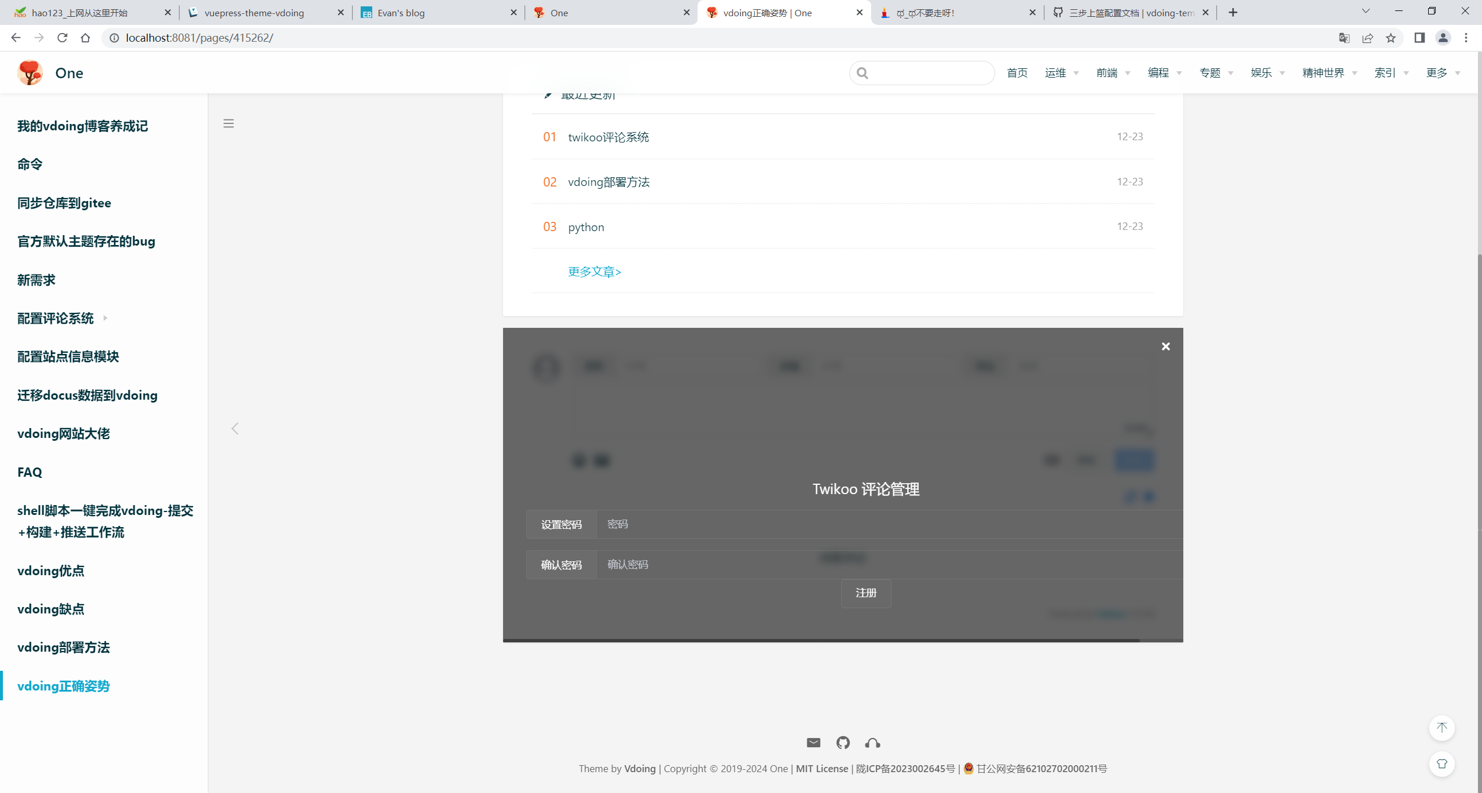Open Chrome three-dot menu

point(1466,38)
